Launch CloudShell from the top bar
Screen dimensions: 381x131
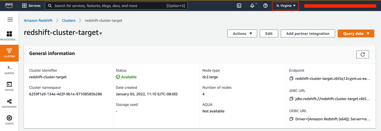tap(239, 6)
